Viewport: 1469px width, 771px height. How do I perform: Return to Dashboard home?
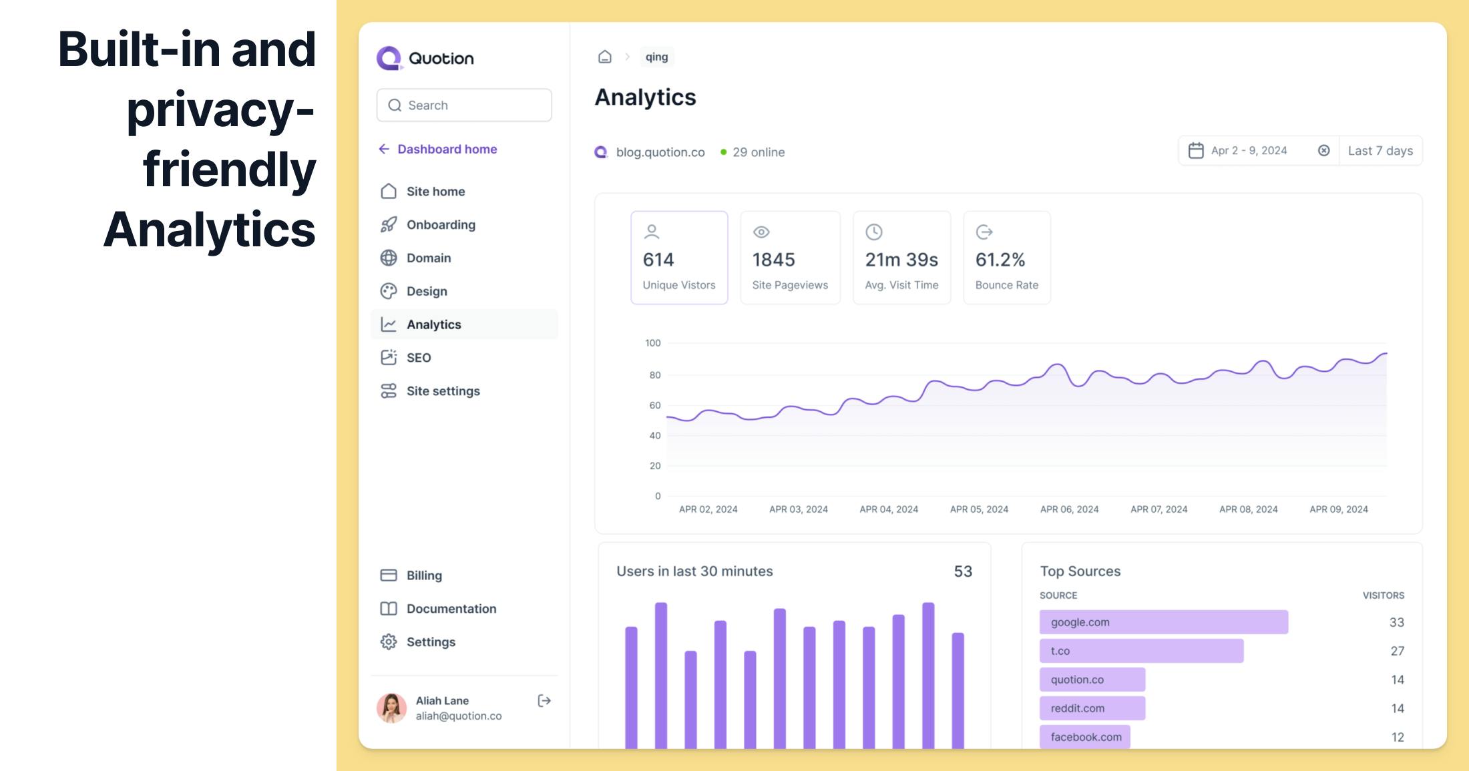(x=438, y=149)
